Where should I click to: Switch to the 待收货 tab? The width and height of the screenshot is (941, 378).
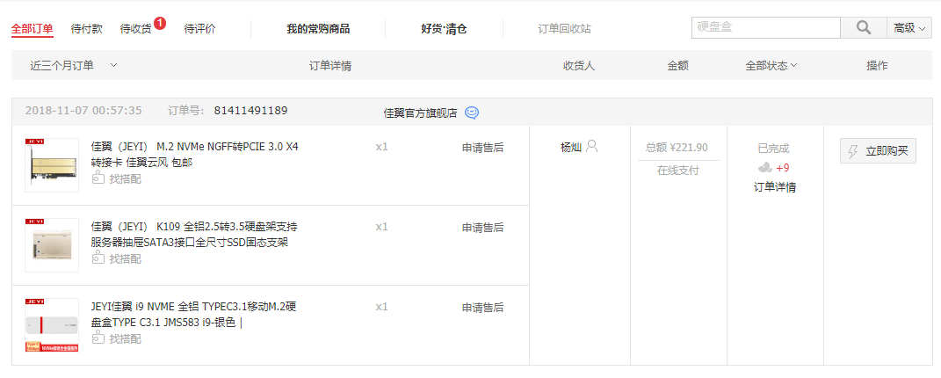click(x=135, y=29)
